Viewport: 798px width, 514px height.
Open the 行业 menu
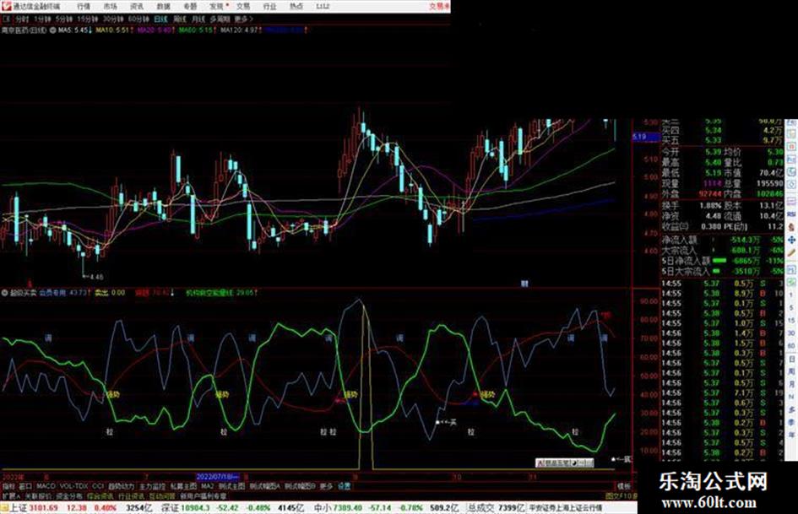click(x=269, y=7)
